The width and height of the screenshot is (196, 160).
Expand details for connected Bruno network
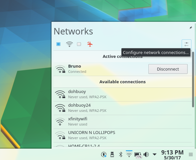(x=98, y=69)
